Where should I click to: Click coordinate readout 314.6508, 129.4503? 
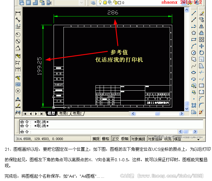(x=40, y=139)
